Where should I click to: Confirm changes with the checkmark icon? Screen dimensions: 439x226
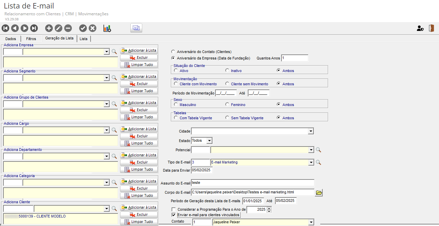pyautogui.click(x=83, y=28)
